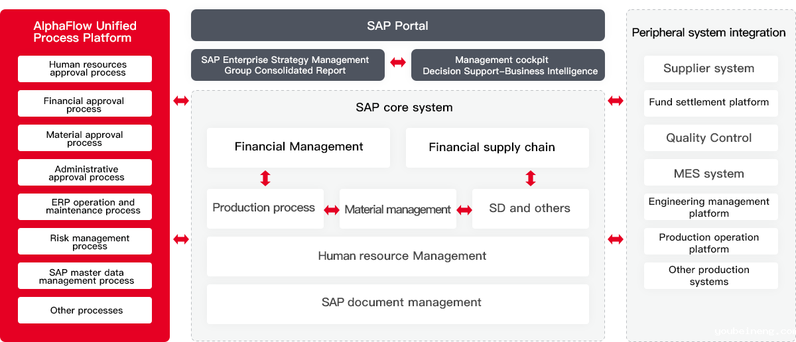Click the Human resource Management block
The width and height of the screenshot is (796, 342).
tap(398, 256)
